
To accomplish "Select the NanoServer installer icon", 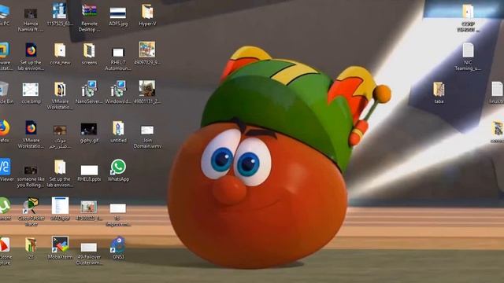I will click(89, 89).
